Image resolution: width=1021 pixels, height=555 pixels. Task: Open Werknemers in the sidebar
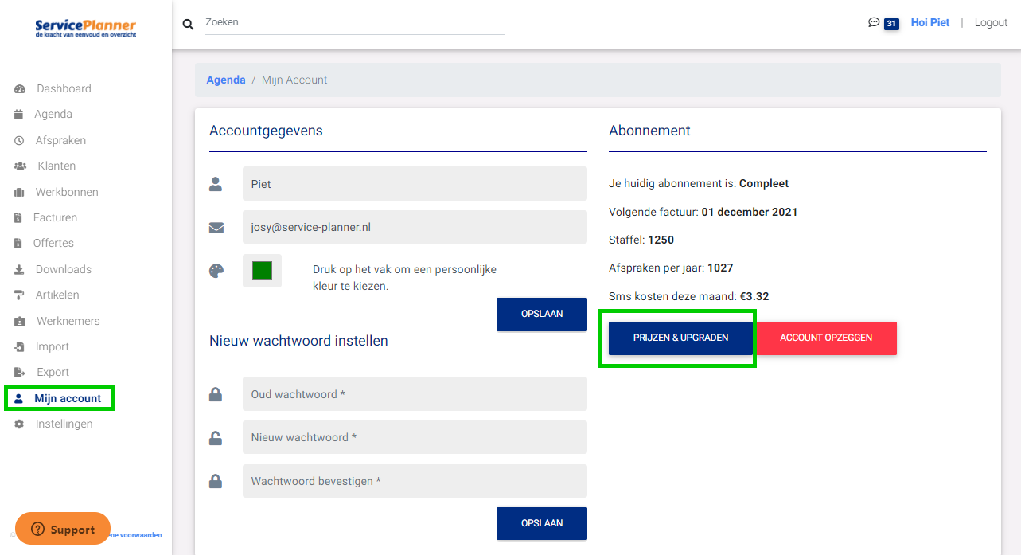click(x=68, y=321)
